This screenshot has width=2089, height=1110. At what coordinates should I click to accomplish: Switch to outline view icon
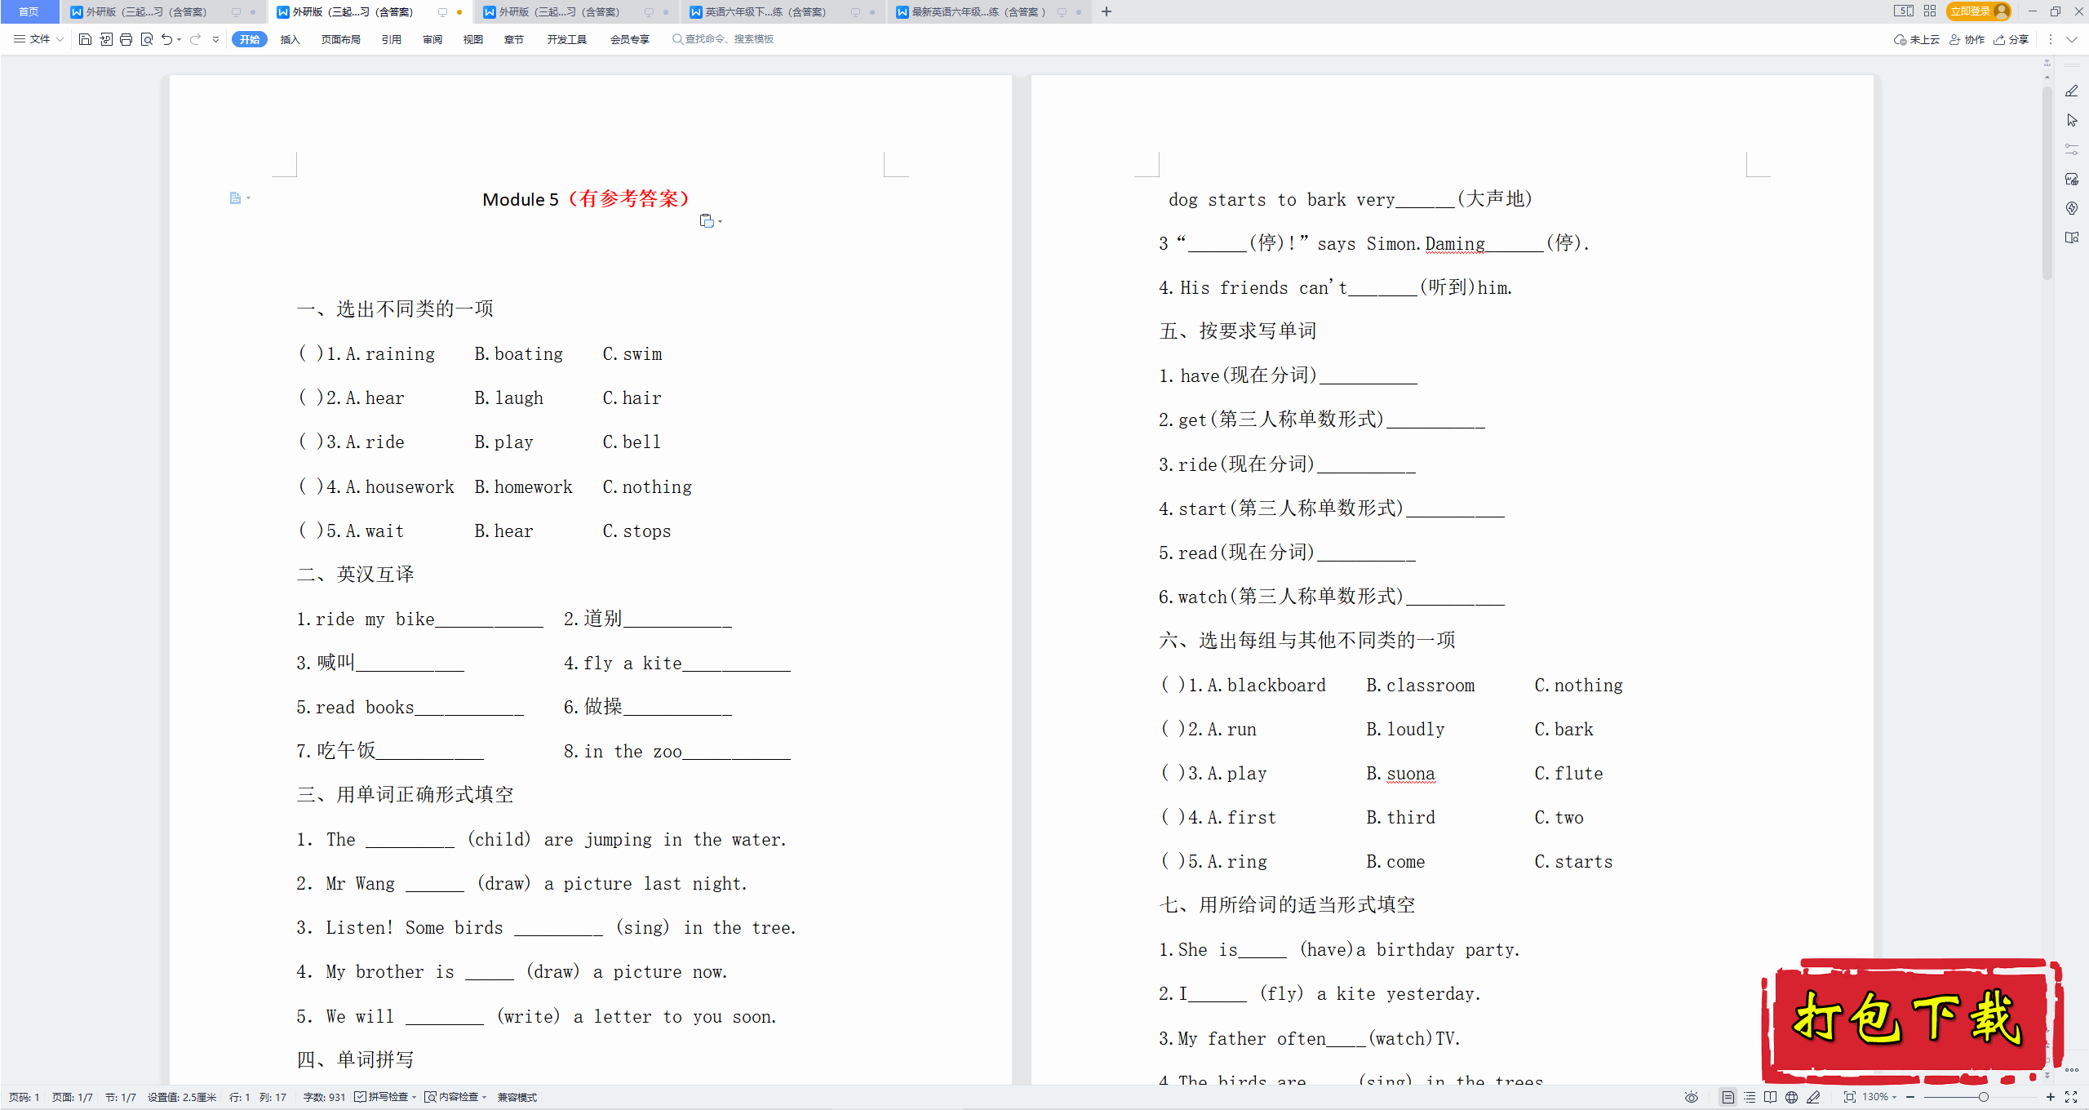tap(1749, 1097)
